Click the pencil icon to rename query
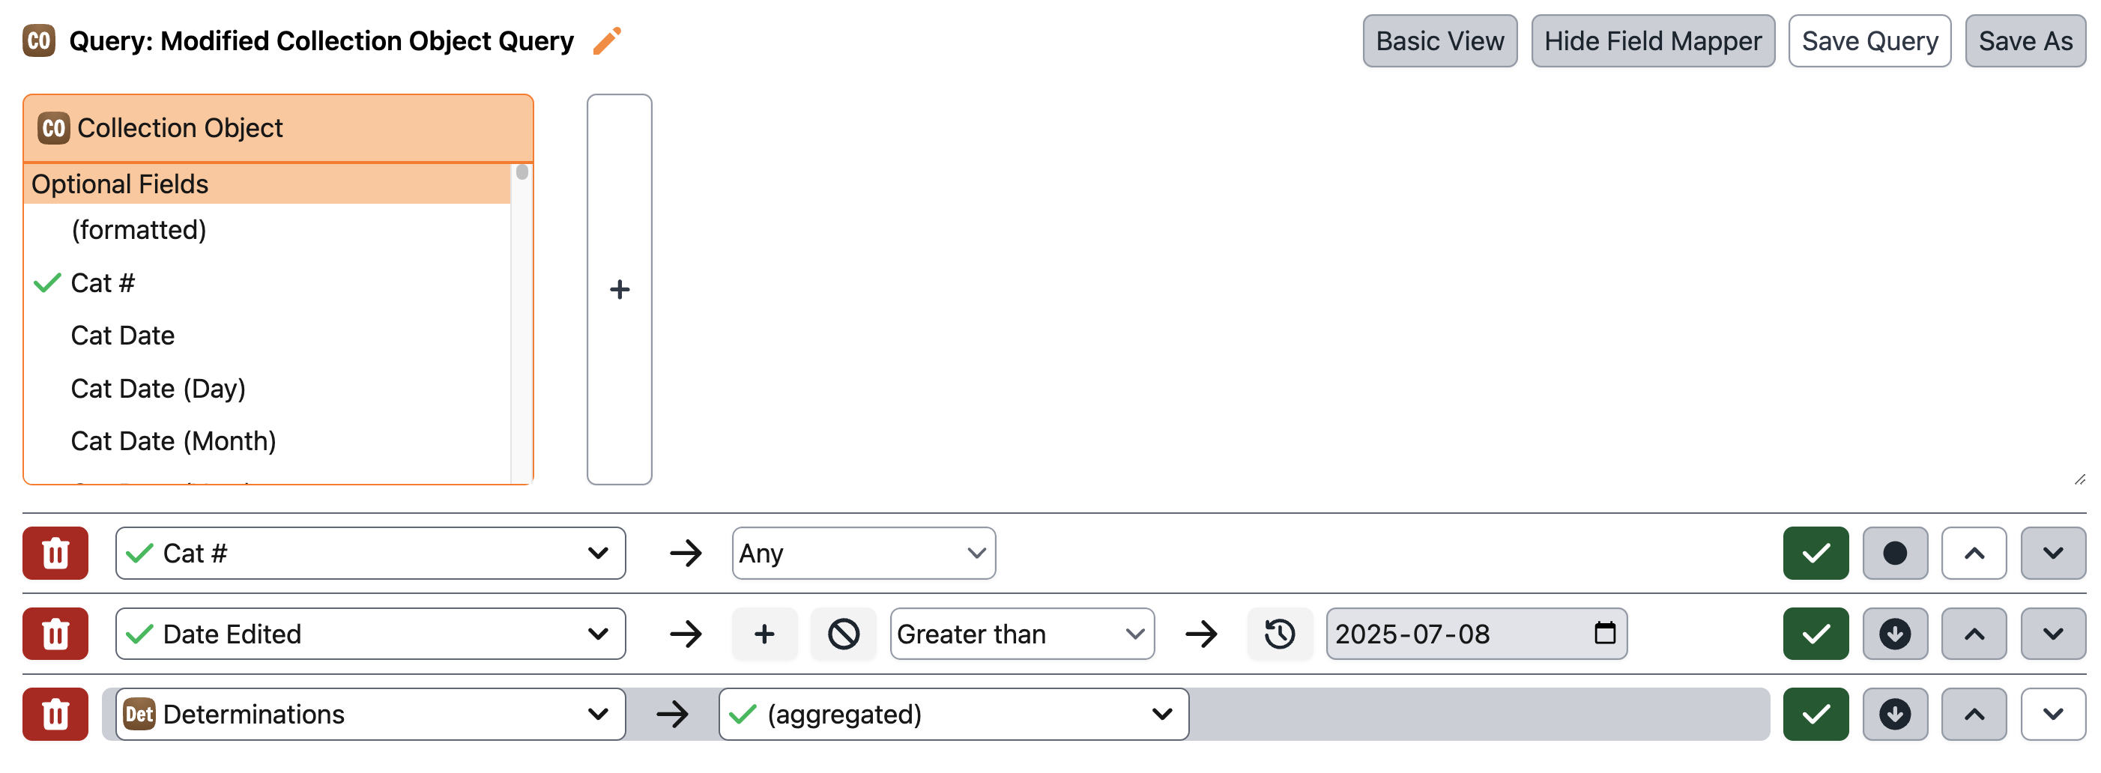Viewport: 2101px width, 773px height. tap(606, 40)
